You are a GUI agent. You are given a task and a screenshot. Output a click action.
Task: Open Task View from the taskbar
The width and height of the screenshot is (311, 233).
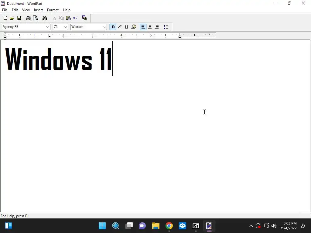click(129, 226)
